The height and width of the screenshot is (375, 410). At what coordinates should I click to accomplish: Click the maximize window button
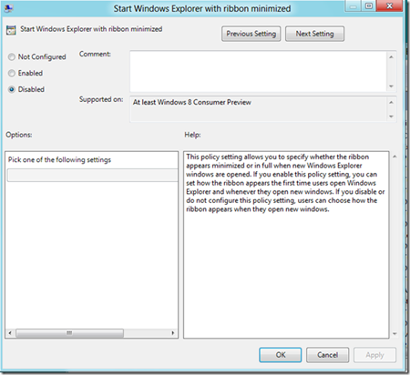[x=369, y=5]
